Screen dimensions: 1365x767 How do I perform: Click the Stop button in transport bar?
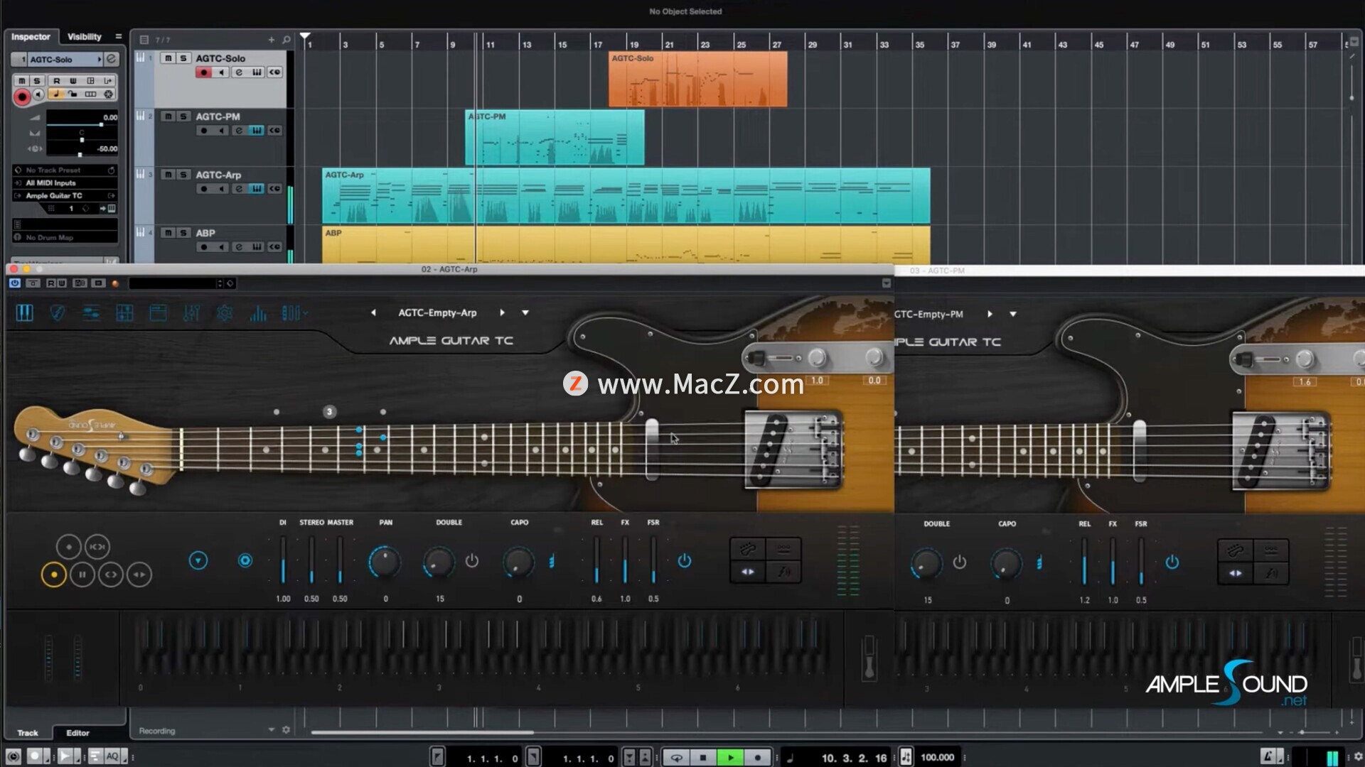click(x=703, y=758)
